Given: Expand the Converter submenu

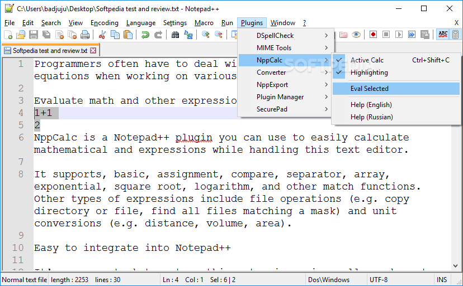Looking at the screenshot, I should [x=286, y=72].
